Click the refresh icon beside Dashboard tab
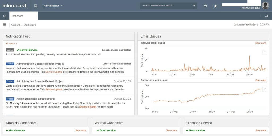 pyautogui.click(x=5, y=16)
